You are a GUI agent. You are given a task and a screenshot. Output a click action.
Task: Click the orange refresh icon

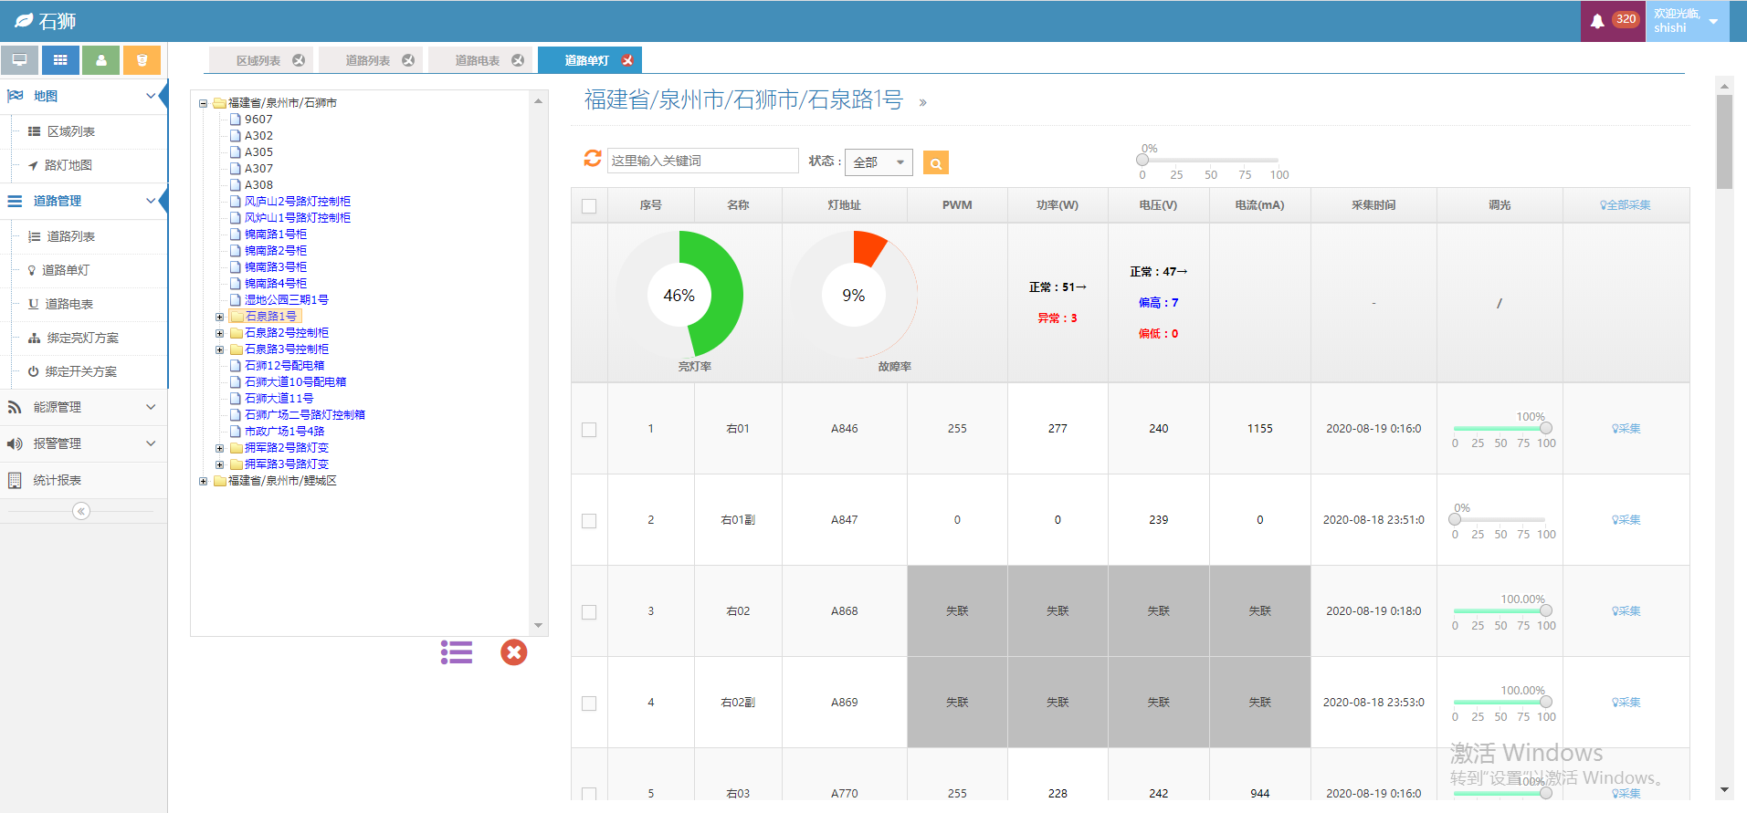click(593, 159)
